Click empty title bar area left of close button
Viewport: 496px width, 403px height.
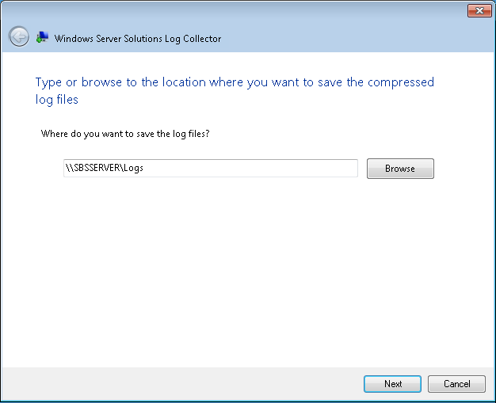317,10
